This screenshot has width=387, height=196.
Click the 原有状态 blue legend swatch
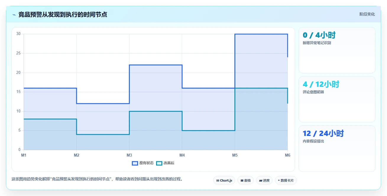tap(135, 163)
